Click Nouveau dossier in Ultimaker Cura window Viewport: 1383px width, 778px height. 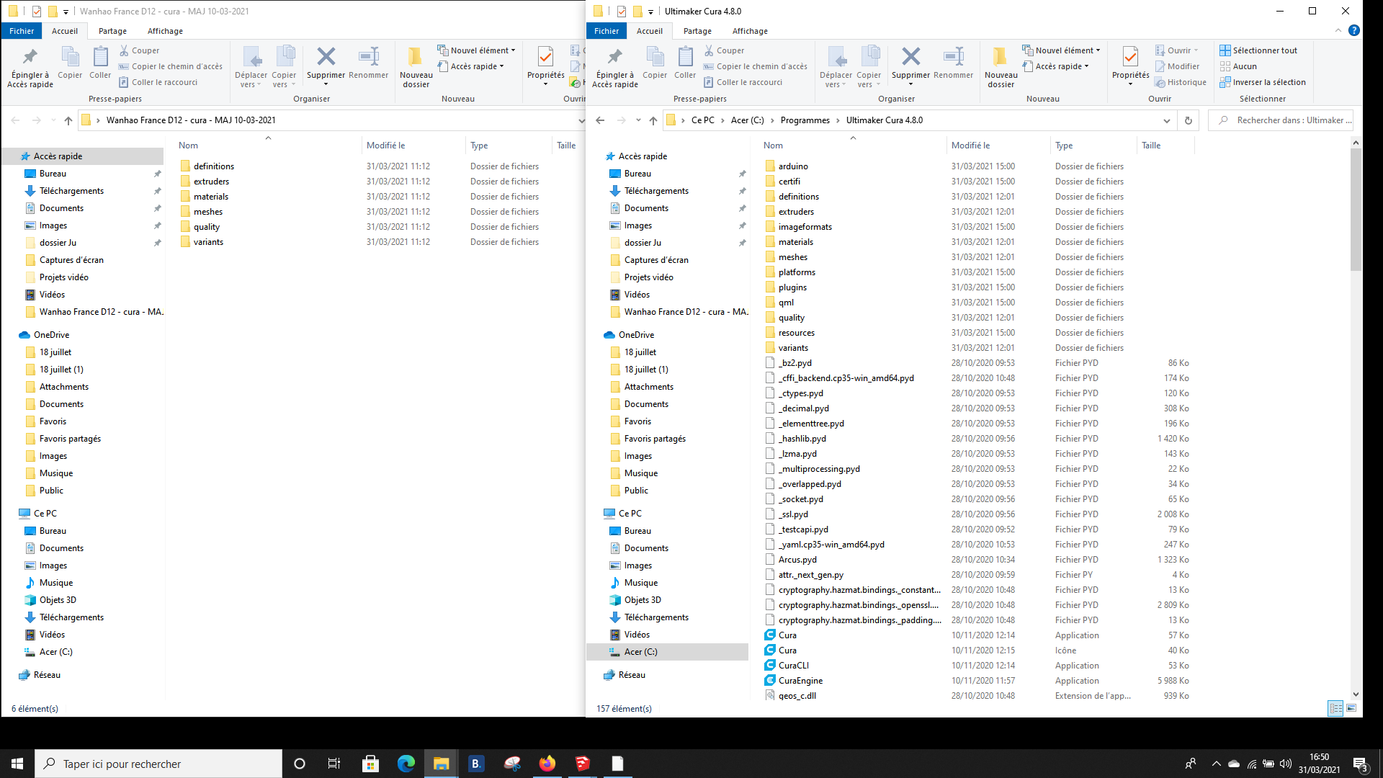(x=1001, y=68)
